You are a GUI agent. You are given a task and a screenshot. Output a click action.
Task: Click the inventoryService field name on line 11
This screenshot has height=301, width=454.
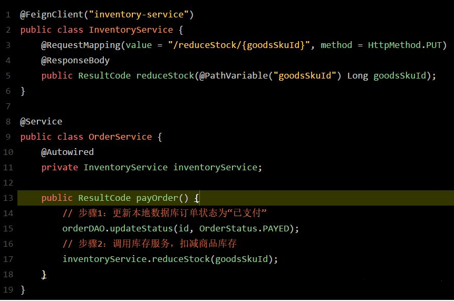(x=215, y=167)
